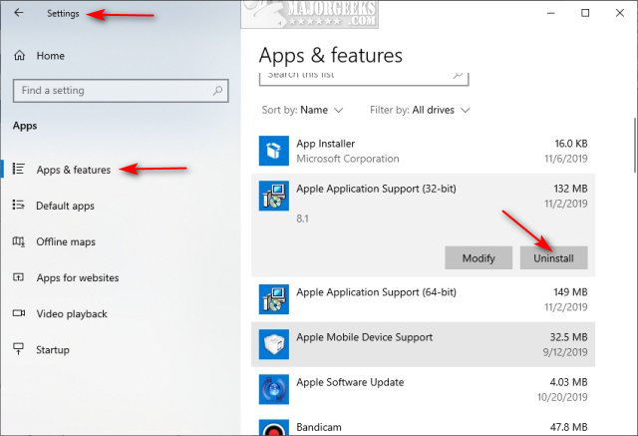Click Uninstall for Apple Application Support (32-bit)
This screenshot has width=638, height=436.
tap(553, 257)
